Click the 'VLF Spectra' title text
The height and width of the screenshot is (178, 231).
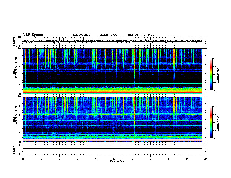pos(33,35)
